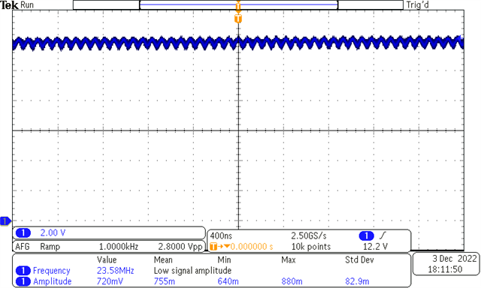Click the Run acquisition status label
This screenshot has height=288, width=481.
click(27, 5)
